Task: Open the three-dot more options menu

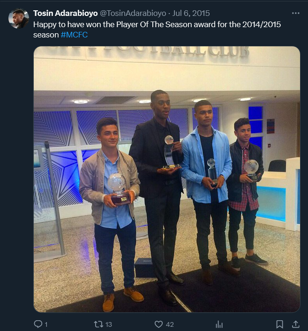Action: click(x=295, y=13)
